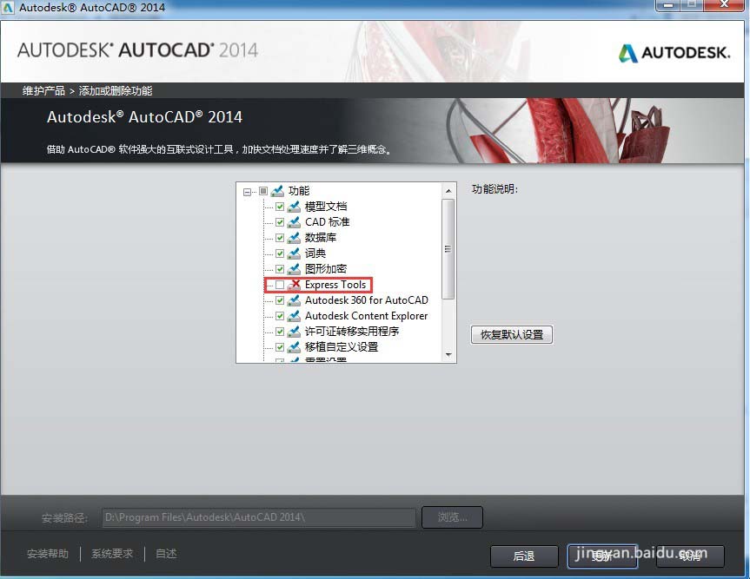Click the 后退 button

524,556
